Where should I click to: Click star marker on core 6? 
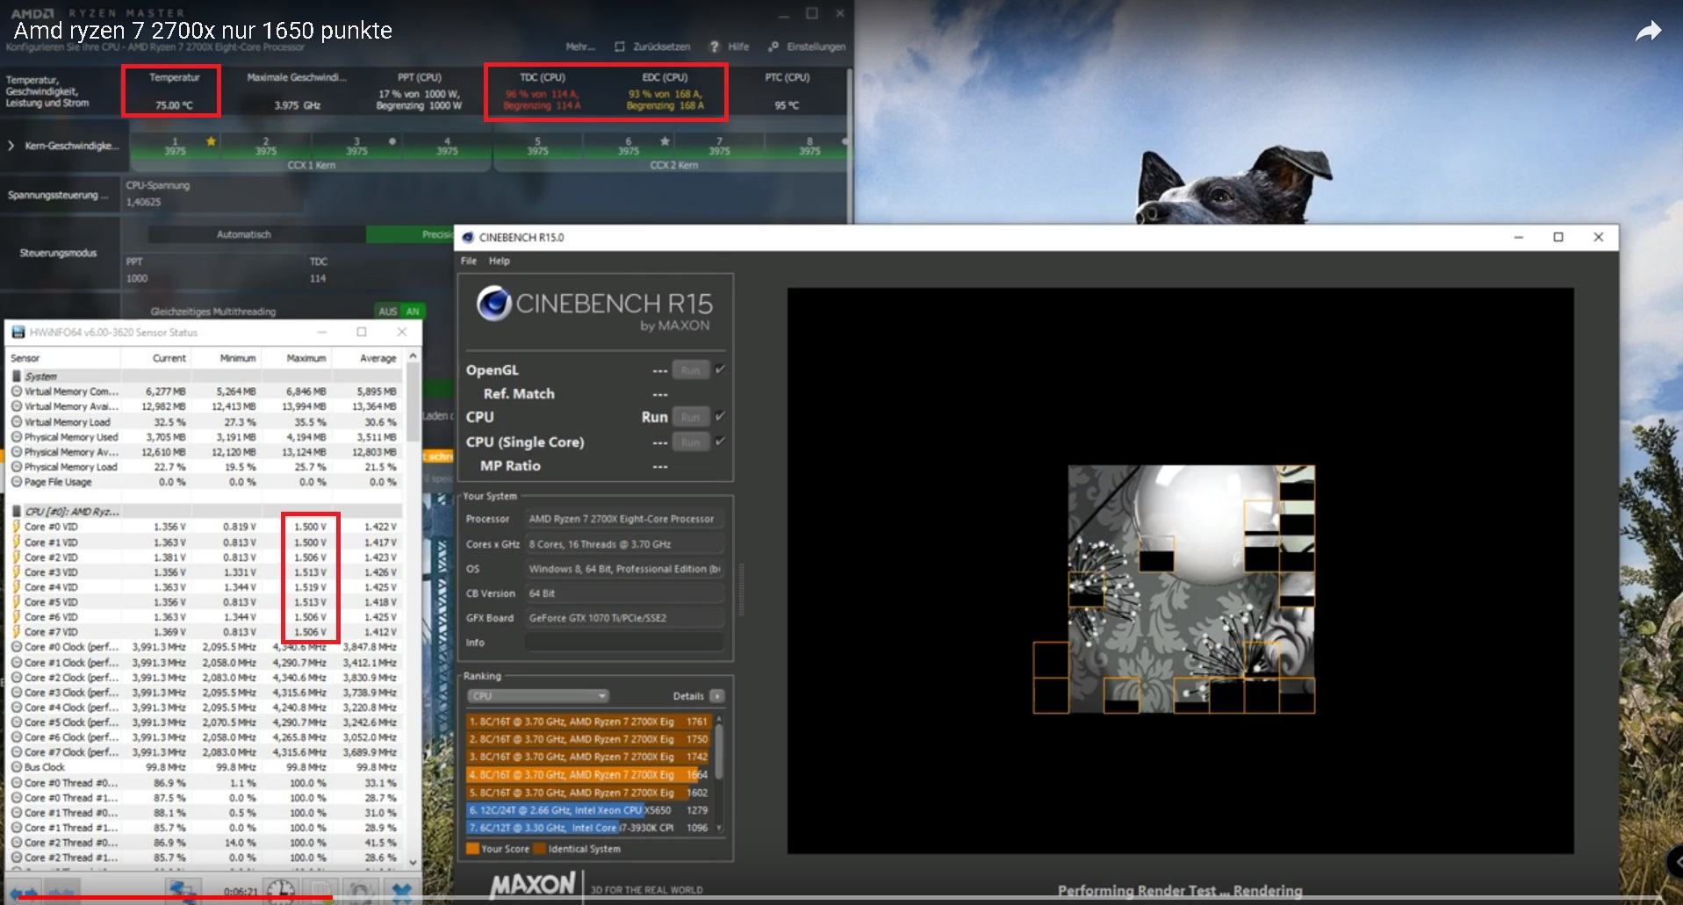click(665, 140)
